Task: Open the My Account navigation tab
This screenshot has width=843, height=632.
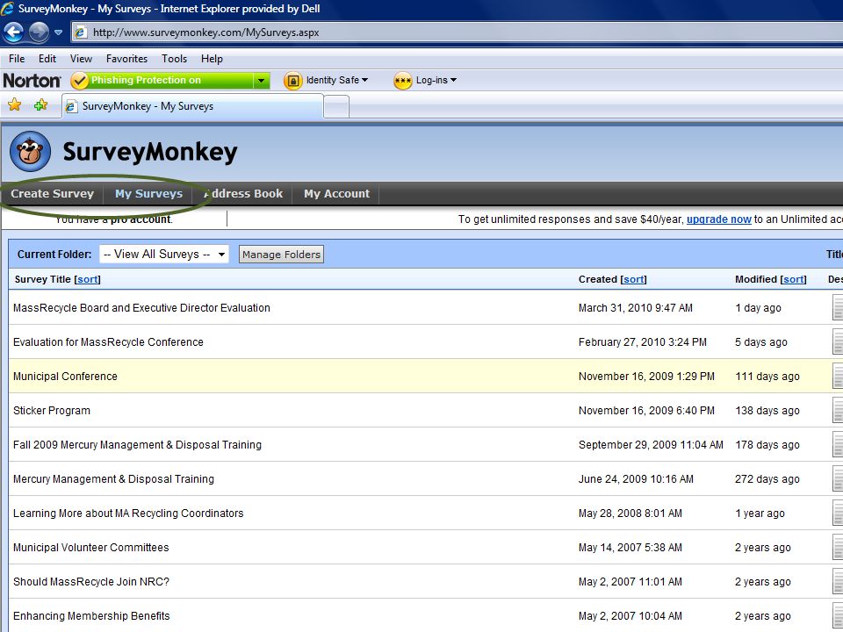Action: coord(336,193)
